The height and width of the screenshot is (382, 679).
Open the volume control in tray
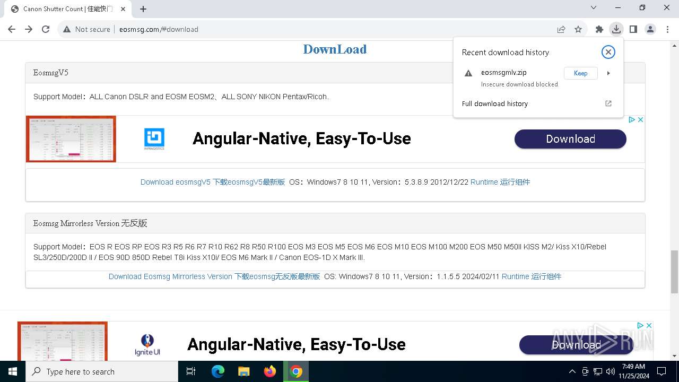click(611, 371)
